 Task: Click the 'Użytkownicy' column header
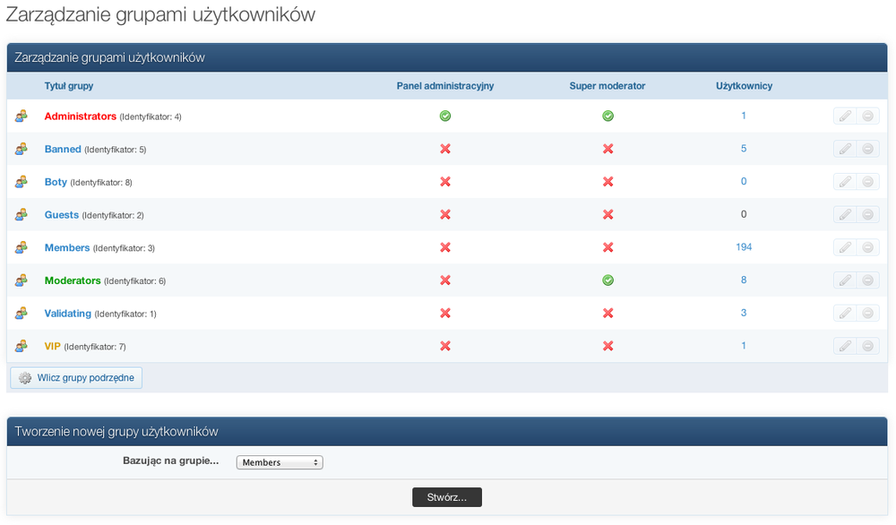[x=744, y=86]
